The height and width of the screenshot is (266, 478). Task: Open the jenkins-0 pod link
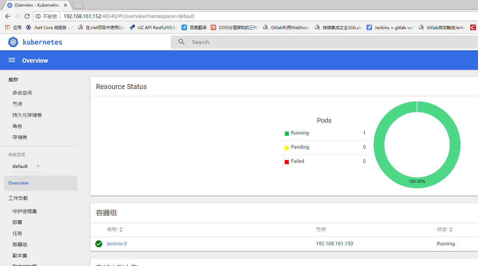click(x=117, y=244)
